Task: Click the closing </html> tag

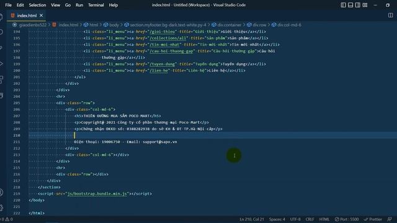Action: 37,213
